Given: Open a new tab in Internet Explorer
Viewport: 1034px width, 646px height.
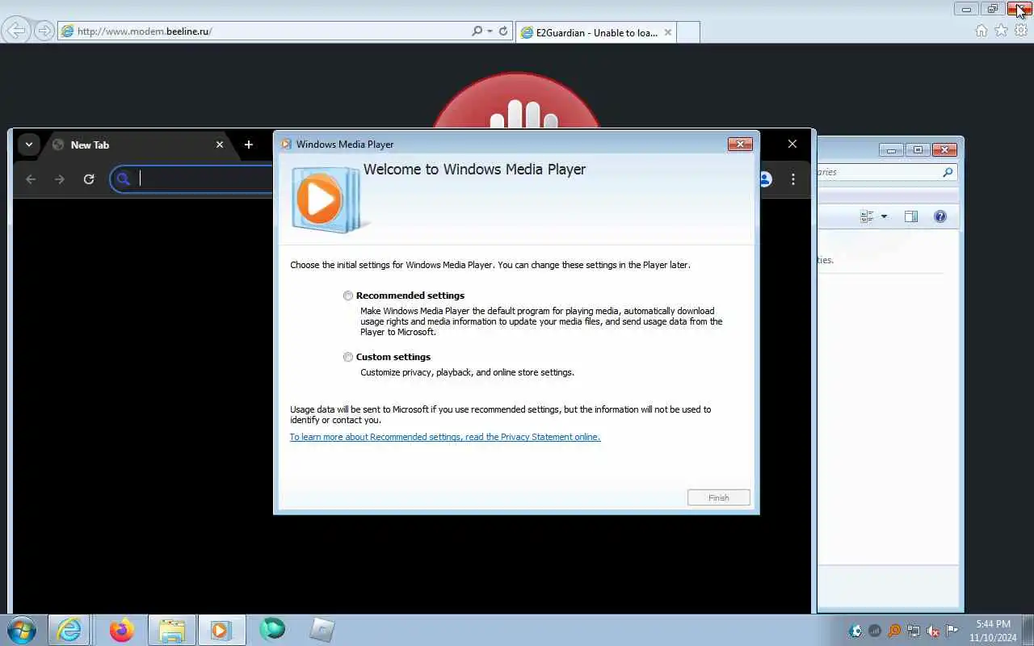Looking at the screenshot, I should pos(687,32).
